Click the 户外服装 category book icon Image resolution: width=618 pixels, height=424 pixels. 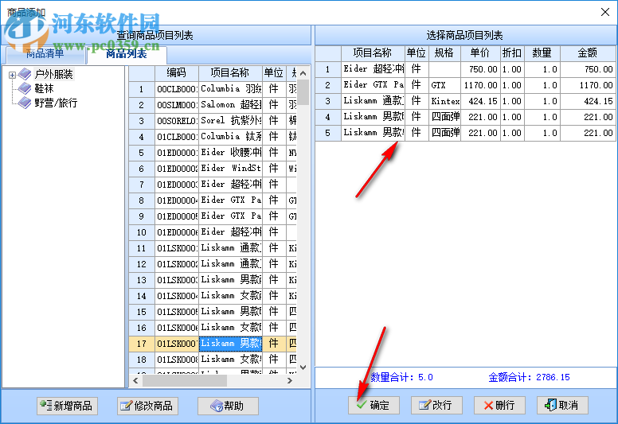click(25, 74)
